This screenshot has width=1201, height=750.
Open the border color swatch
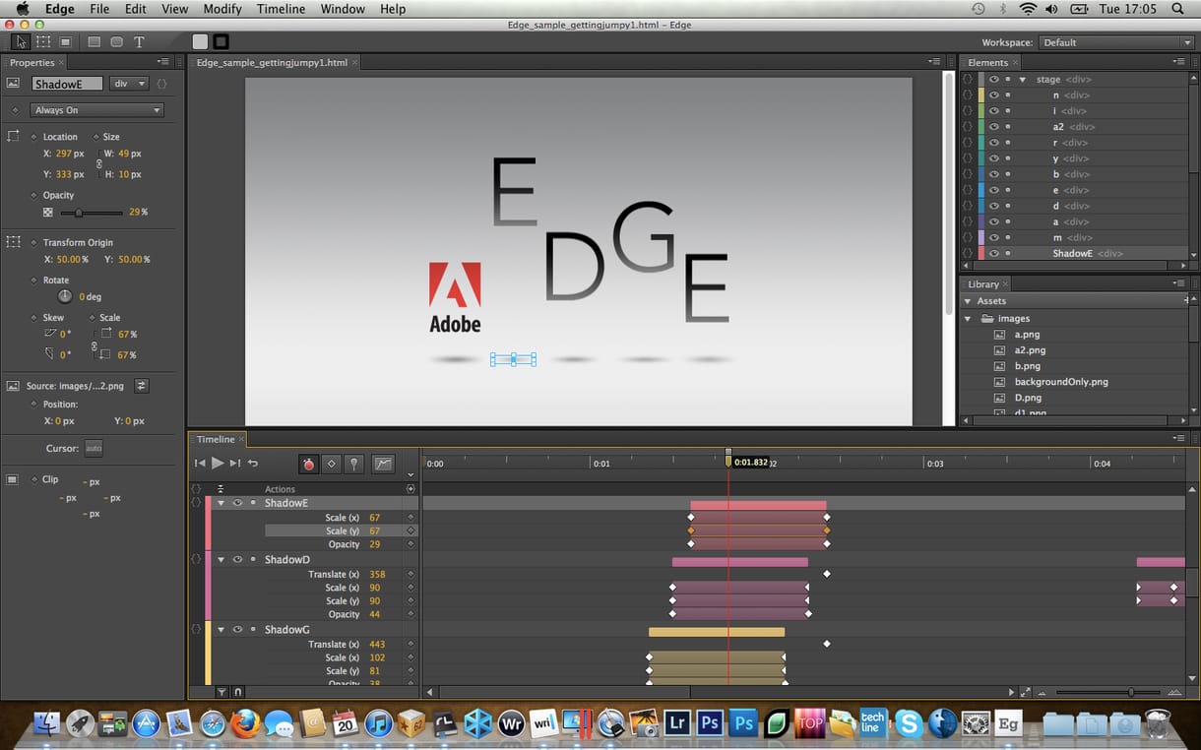(x=221, y=42)
